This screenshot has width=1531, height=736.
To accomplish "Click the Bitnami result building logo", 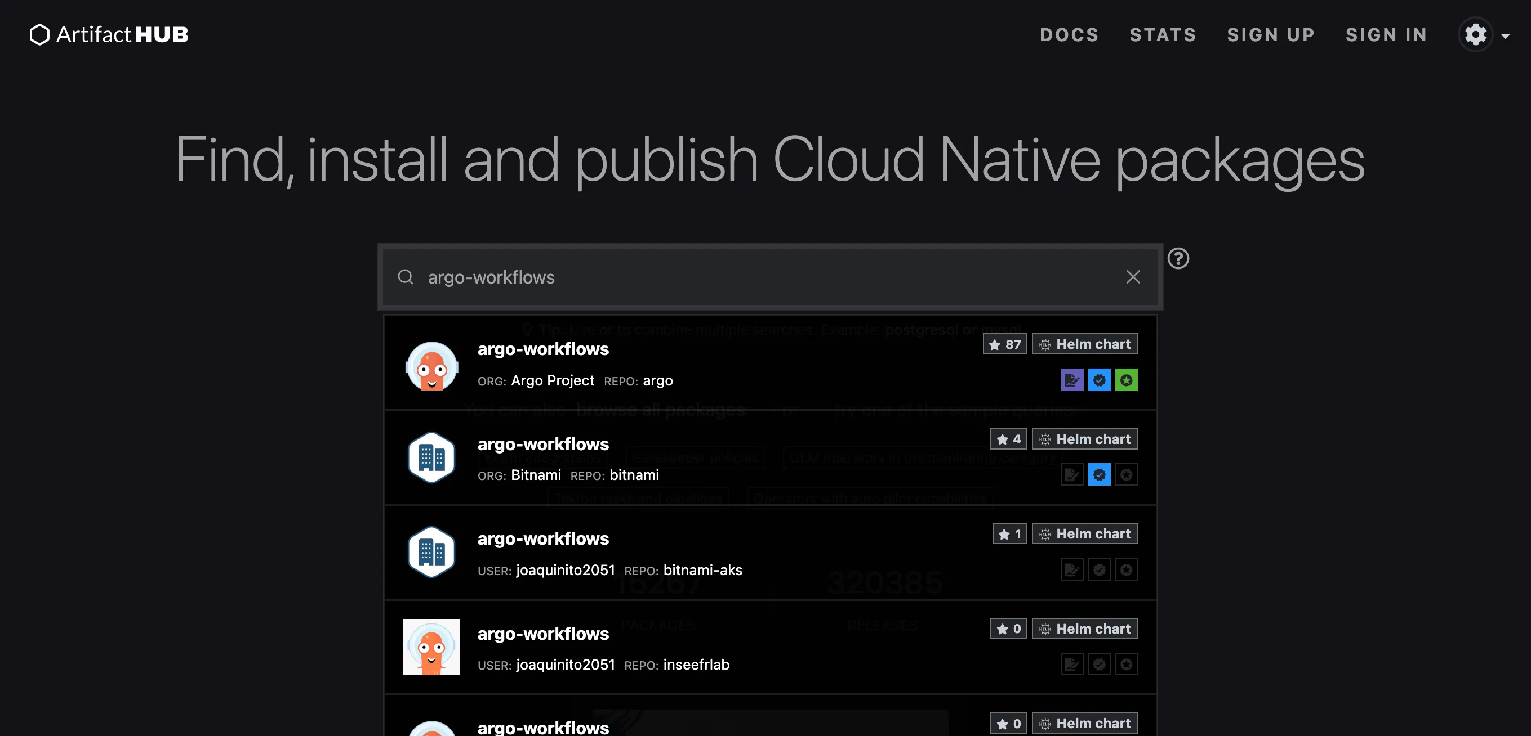I will 431,457.
